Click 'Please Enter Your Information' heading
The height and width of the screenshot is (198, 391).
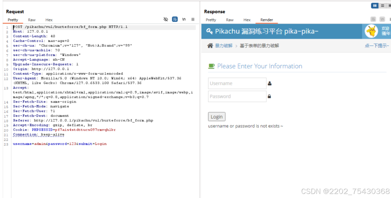click(260, 66)
